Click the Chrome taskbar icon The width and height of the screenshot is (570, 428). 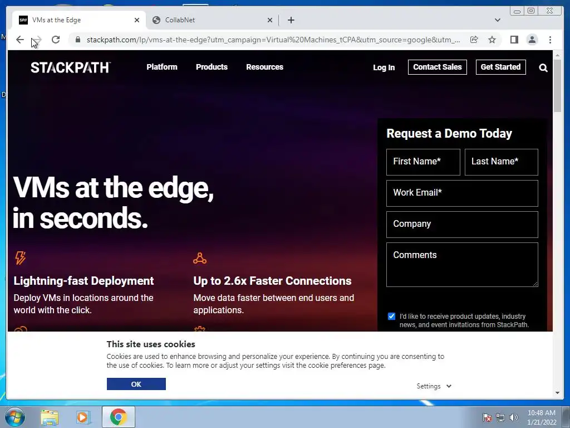[118, 417]
